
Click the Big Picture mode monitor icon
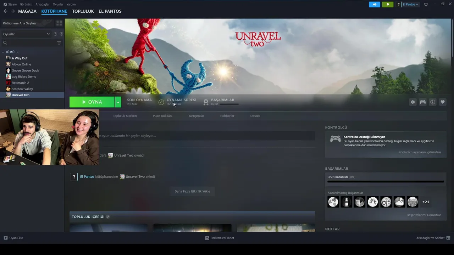[426, 5]
